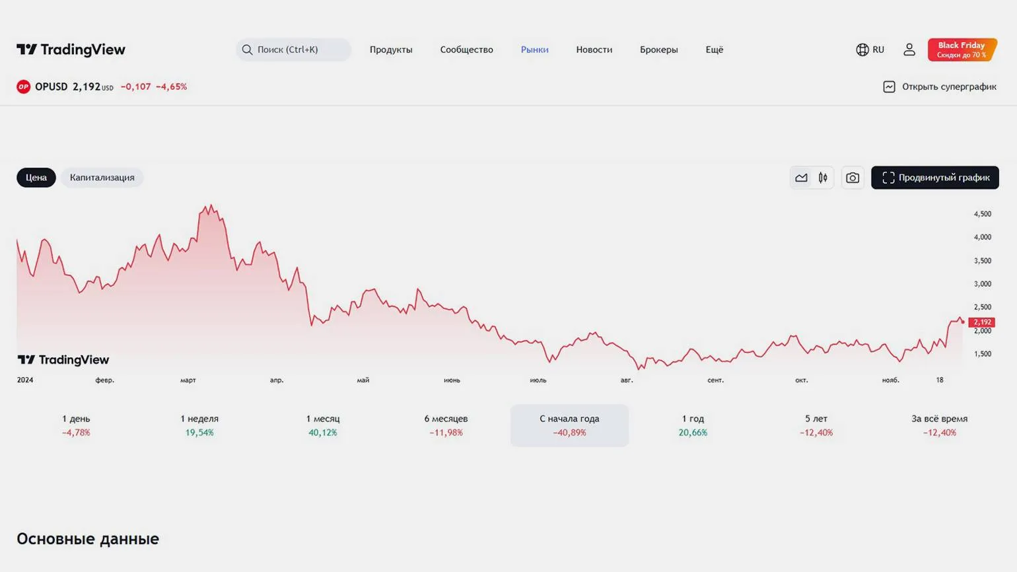Viewport: 1017px width, 572px height.
Task: Click the search magnifier icon
Action: pyautogui.click(x=247, y=50)
